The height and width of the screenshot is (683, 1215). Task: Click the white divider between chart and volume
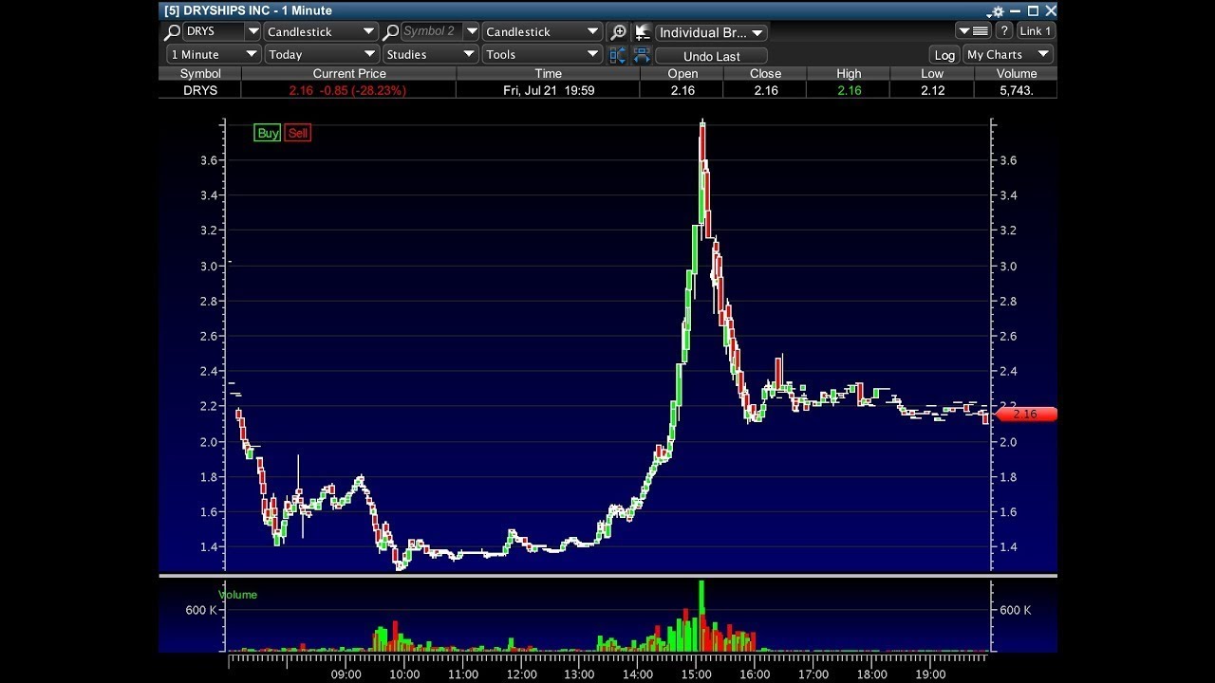point(607,576)
